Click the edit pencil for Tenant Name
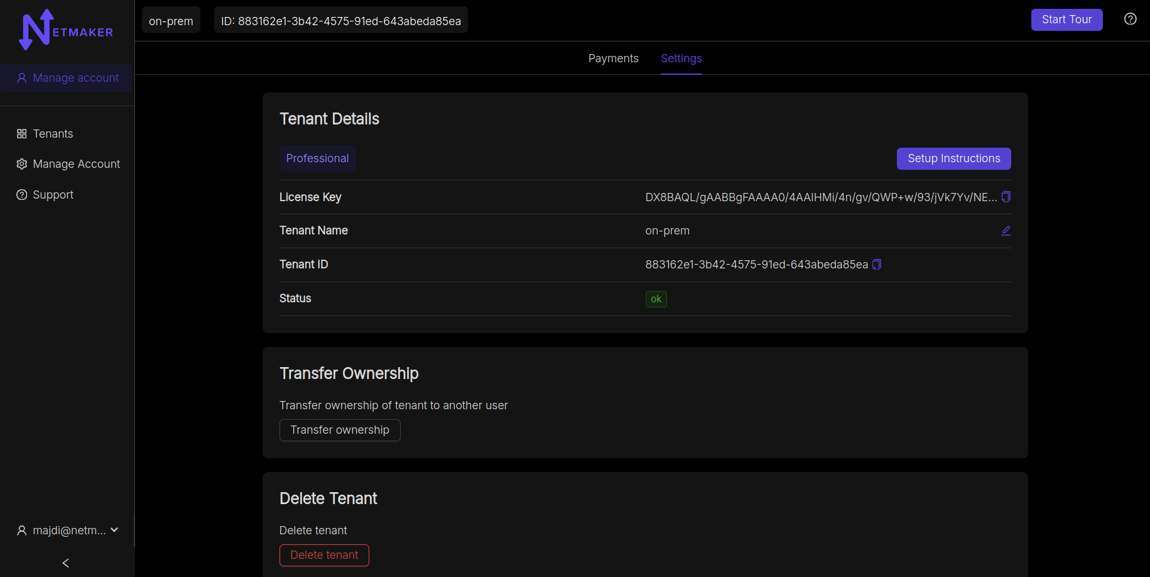Image resolution: width=1150 pixels, height=577 pixels. (x=1006, y=231)
